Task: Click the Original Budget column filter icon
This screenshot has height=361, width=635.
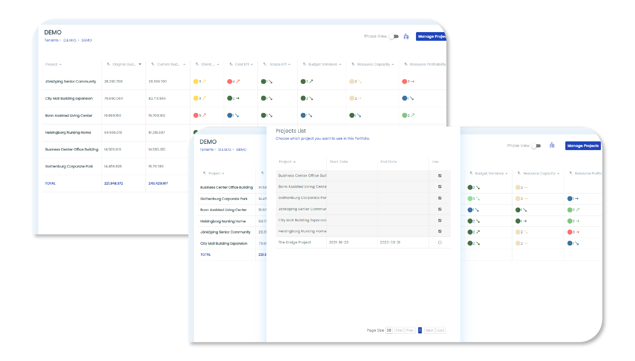Action: [x=108, y=64]
